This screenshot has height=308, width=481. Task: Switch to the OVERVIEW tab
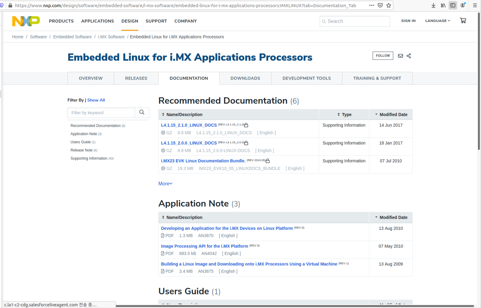91,78
